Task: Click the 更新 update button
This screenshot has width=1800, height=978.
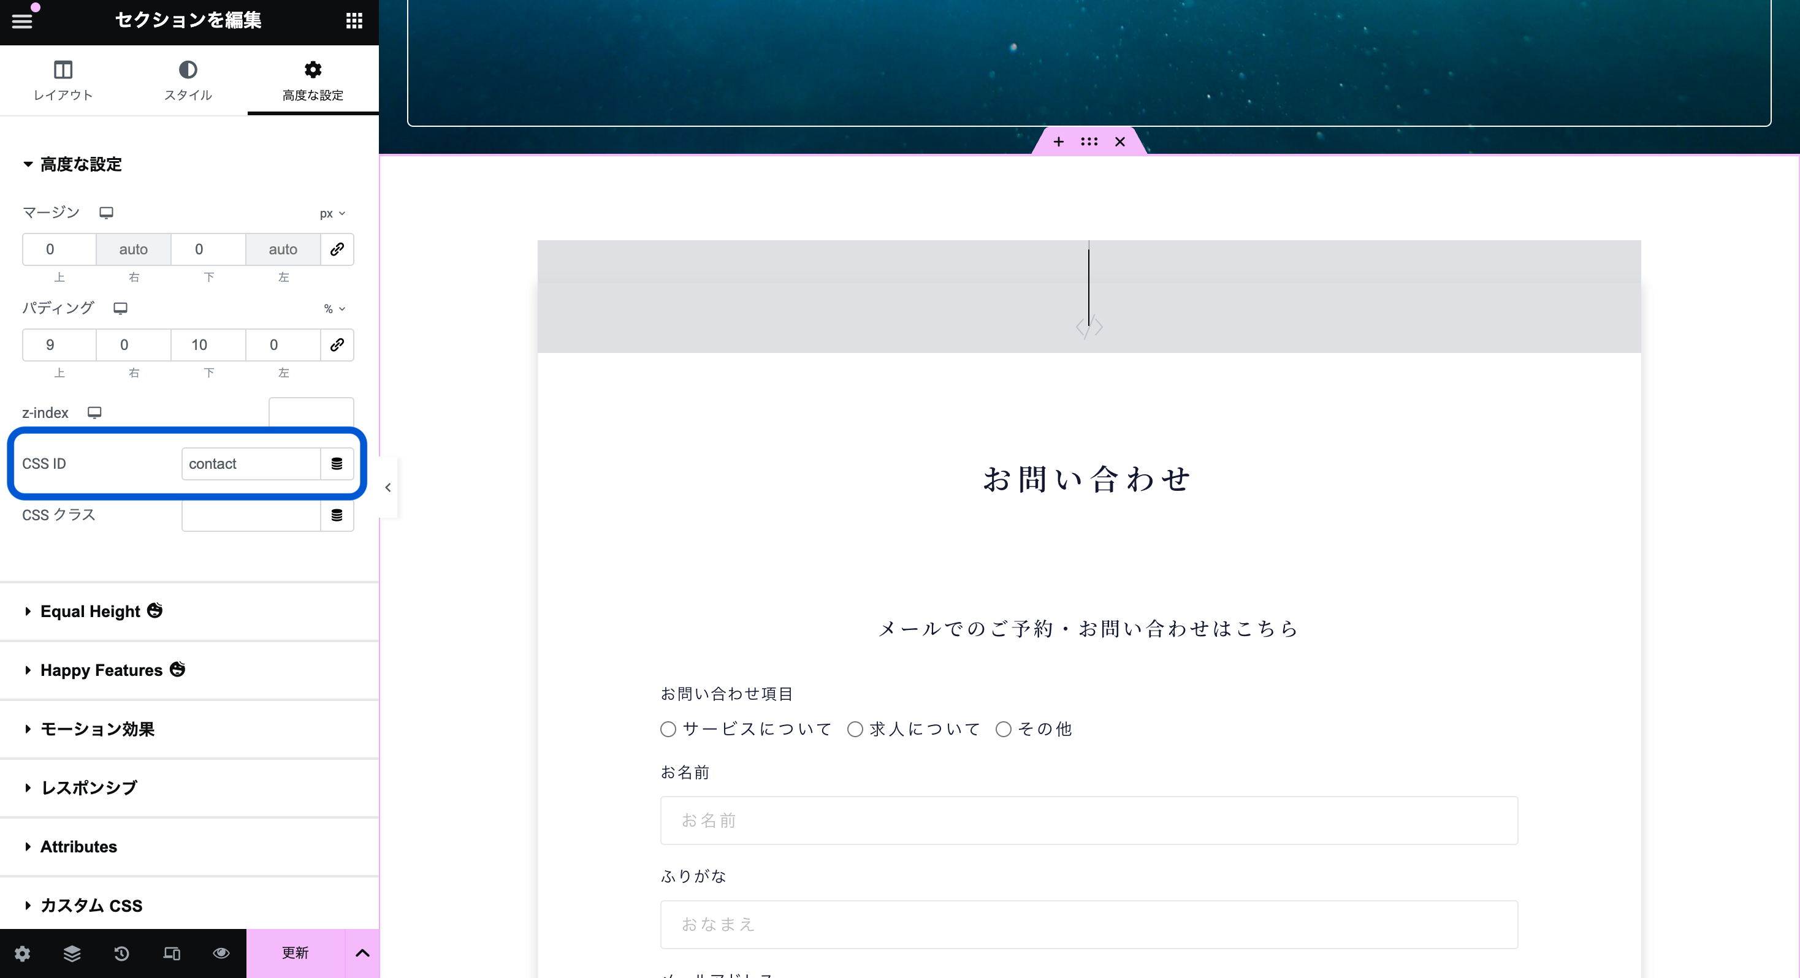Action: (295, 953)
